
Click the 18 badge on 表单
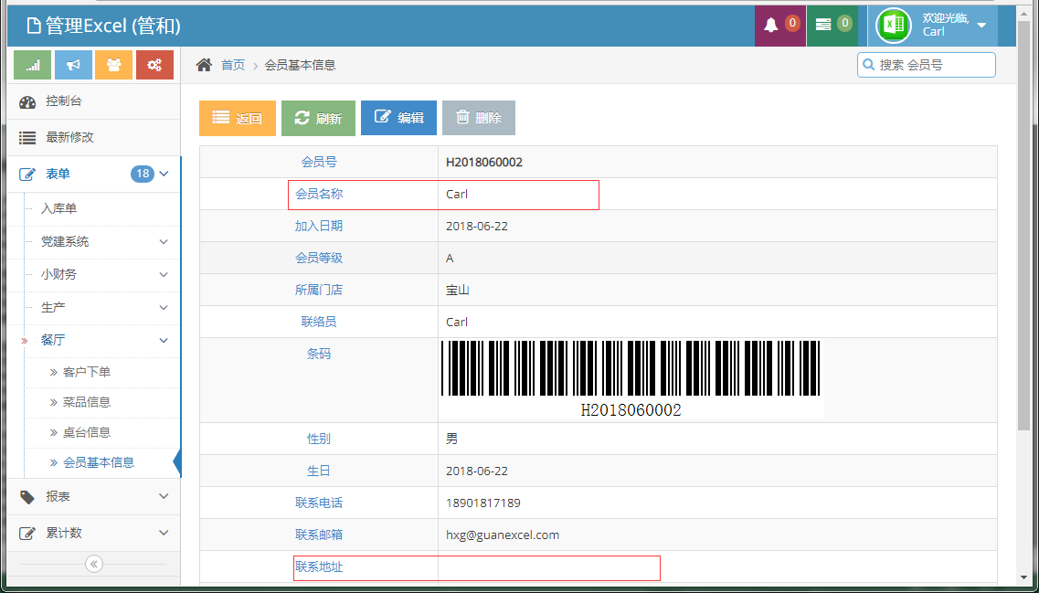point(143,175)
